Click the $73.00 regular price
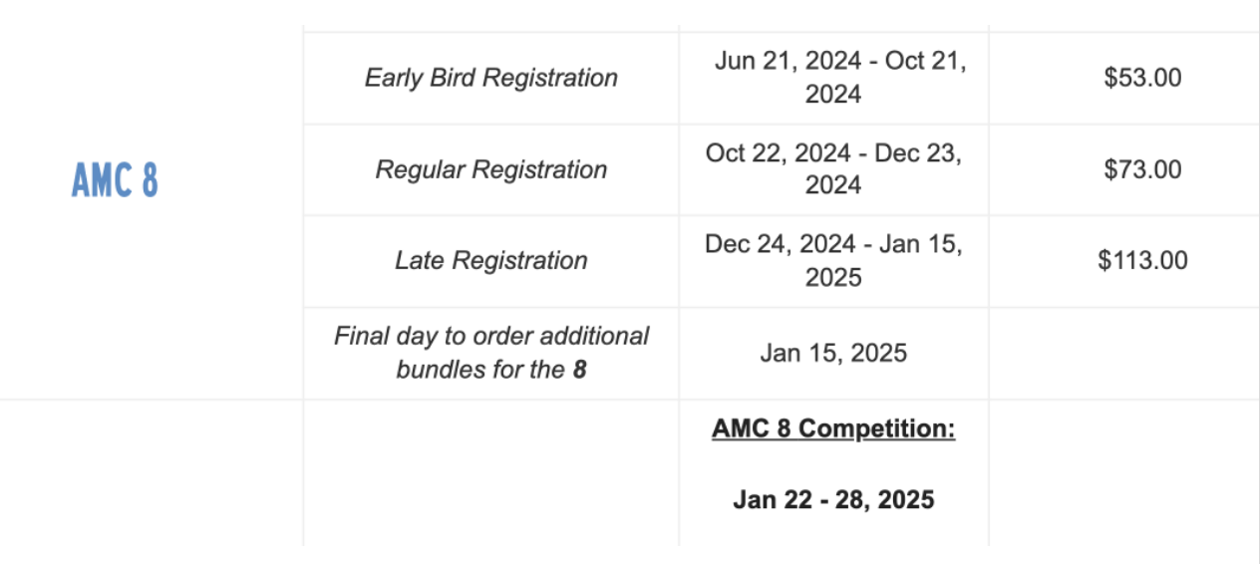The image size is (1260, 564). click(1142, 169)
